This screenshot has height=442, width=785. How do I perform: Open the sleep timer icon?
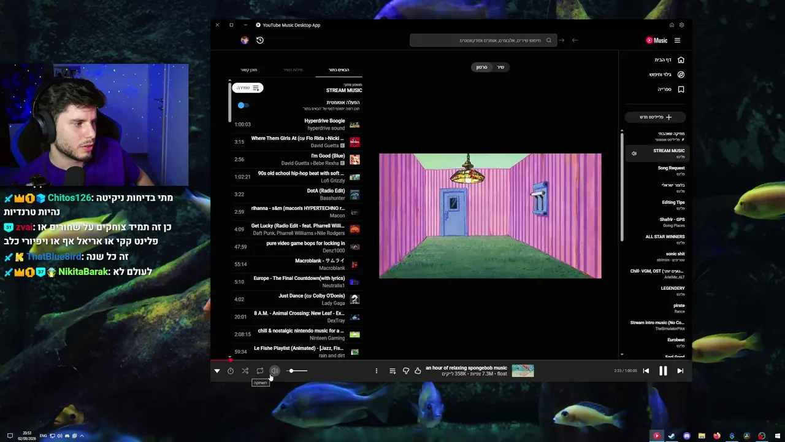tap(231, 371)
